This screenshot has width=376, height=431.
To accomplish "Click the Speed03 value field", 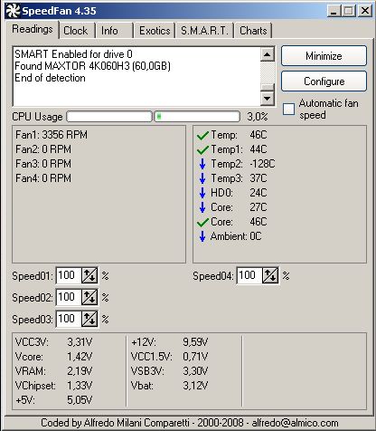I will (x=69, y=319).
